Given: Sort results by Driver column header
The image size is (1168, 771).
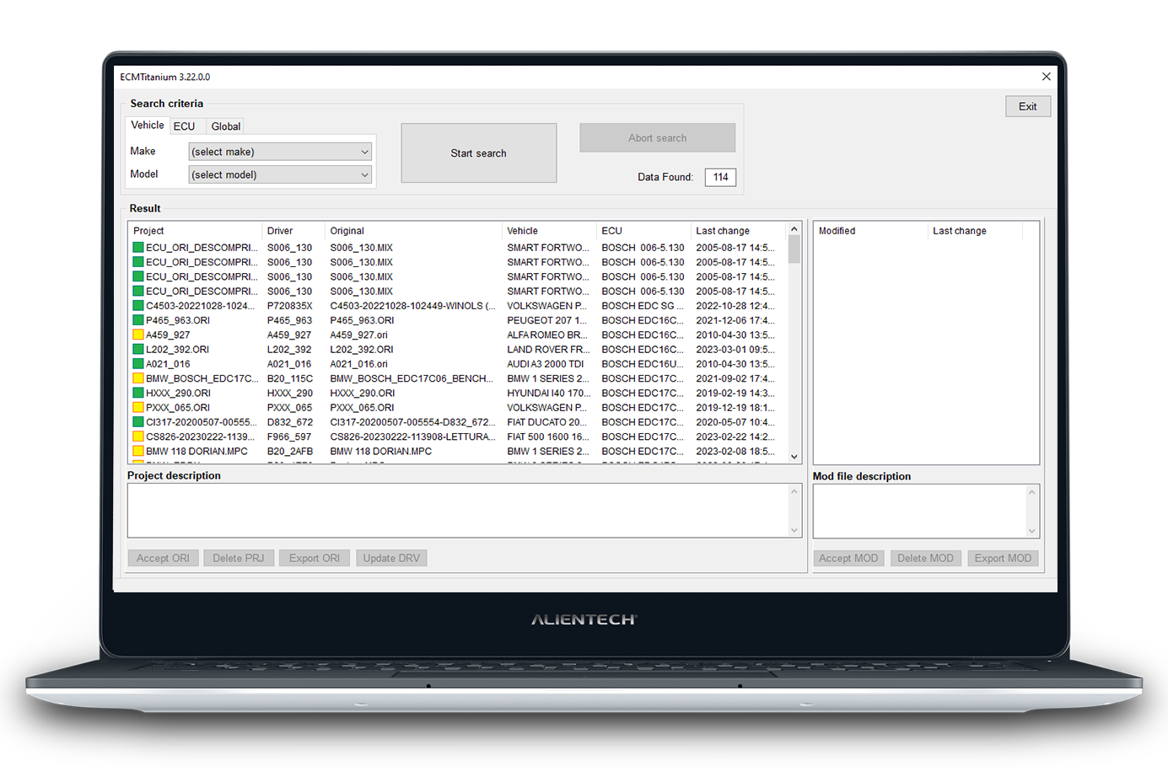Looking at the screenshot, I should (280, 231).
